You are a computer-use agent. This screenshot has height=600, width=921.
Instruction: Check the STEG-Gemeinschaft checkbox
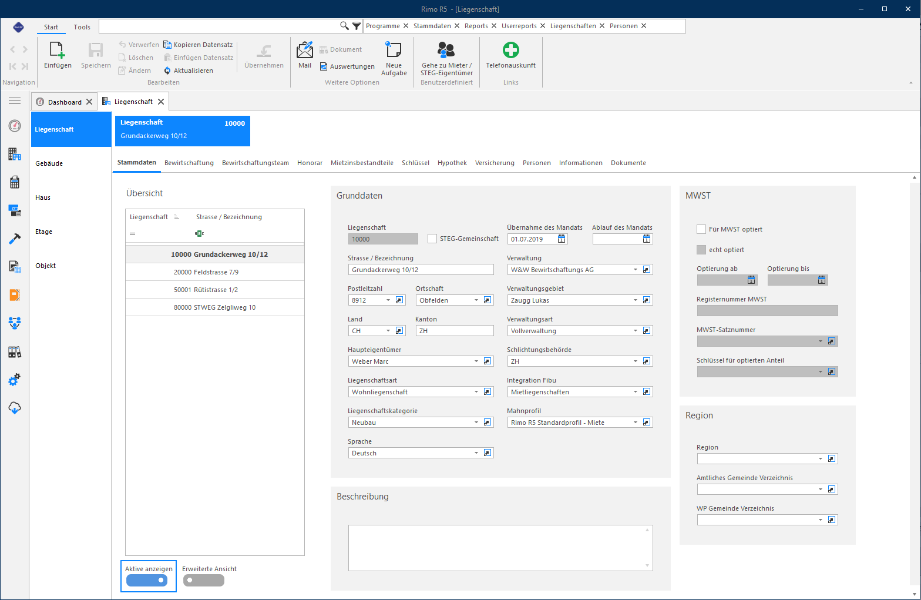(x=432, y=239)
